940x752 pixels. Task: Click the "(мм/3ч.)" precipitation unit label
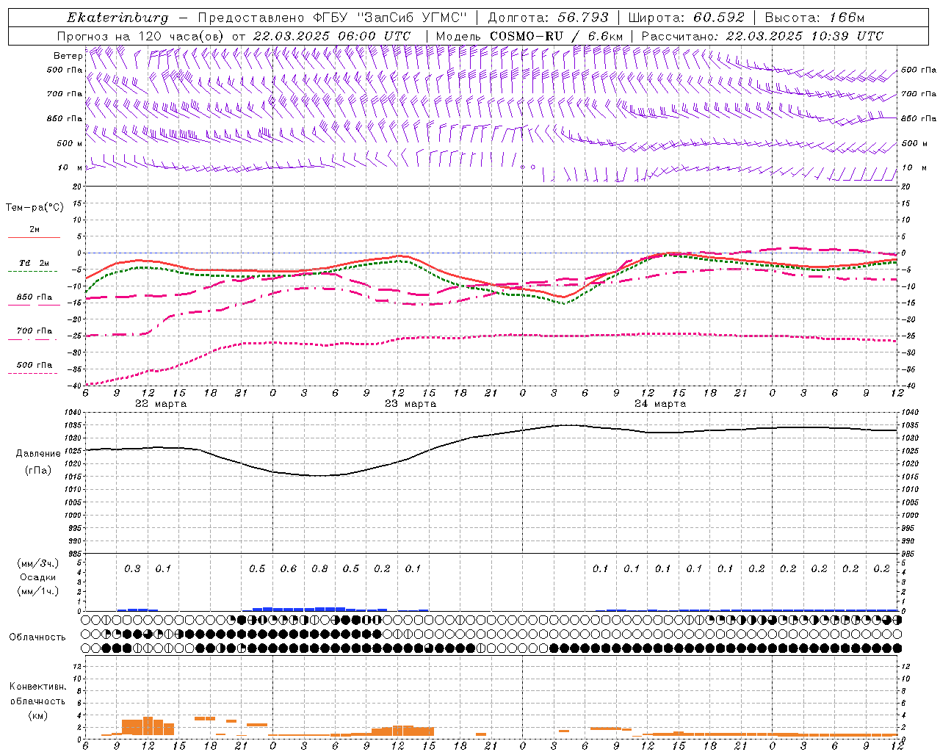pyautogui.click(x=38, y=563)
